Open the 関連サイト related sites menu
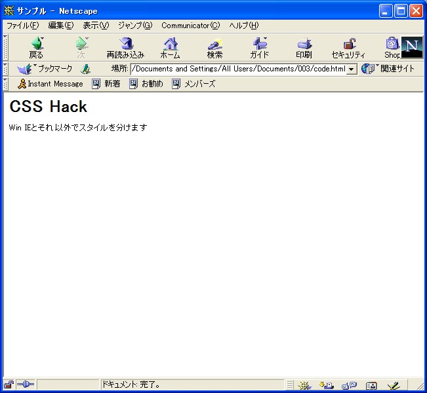The width and height of the screenshot is (427, 393). point(388,69)
